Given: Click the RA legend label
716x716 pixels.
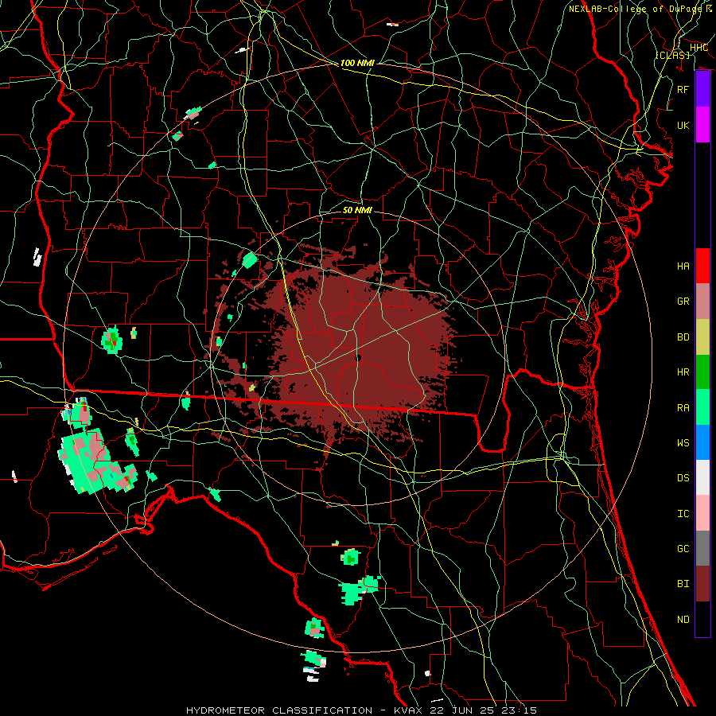Looking at the screenshot, I should [x=683, y=408].
